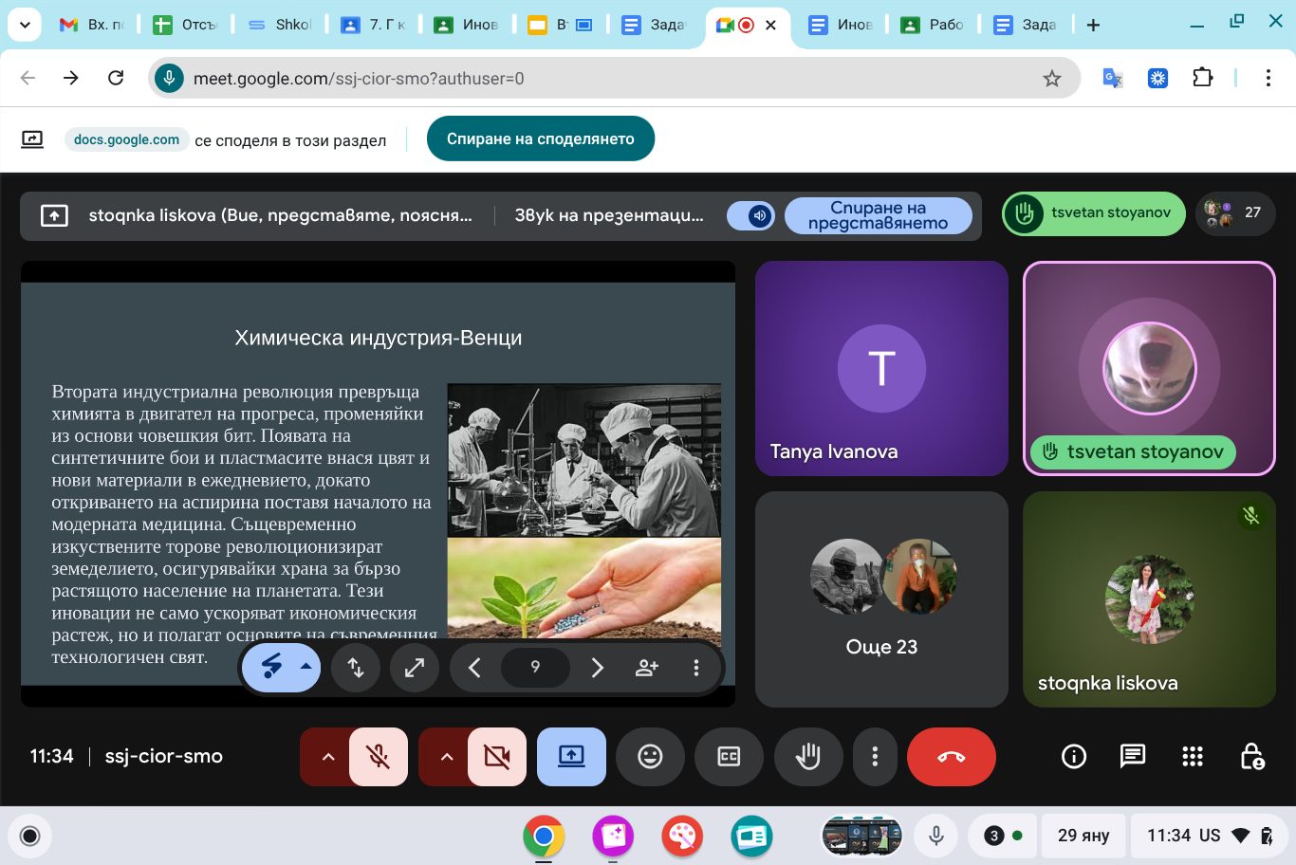Turn on the camera

(496, 756)
